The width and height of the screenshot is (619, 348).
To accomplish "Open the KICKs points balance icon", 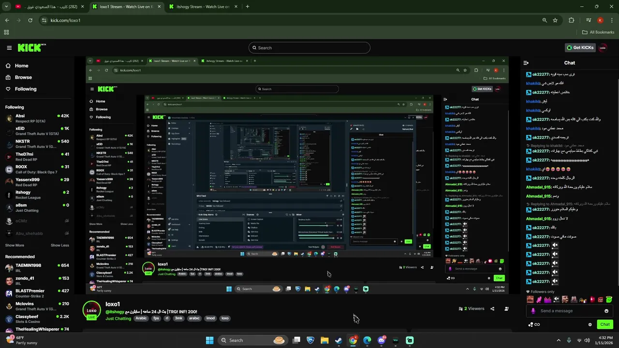I will (x=531, y=324).
